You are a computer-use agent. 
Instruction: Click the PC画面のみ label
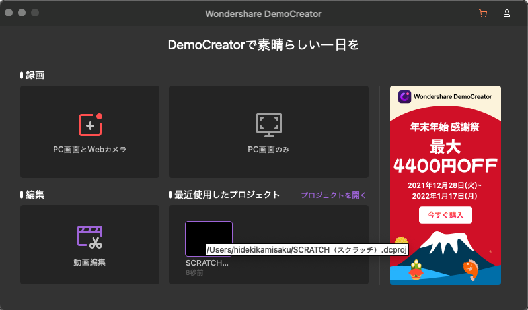click(x=269, y=149)
